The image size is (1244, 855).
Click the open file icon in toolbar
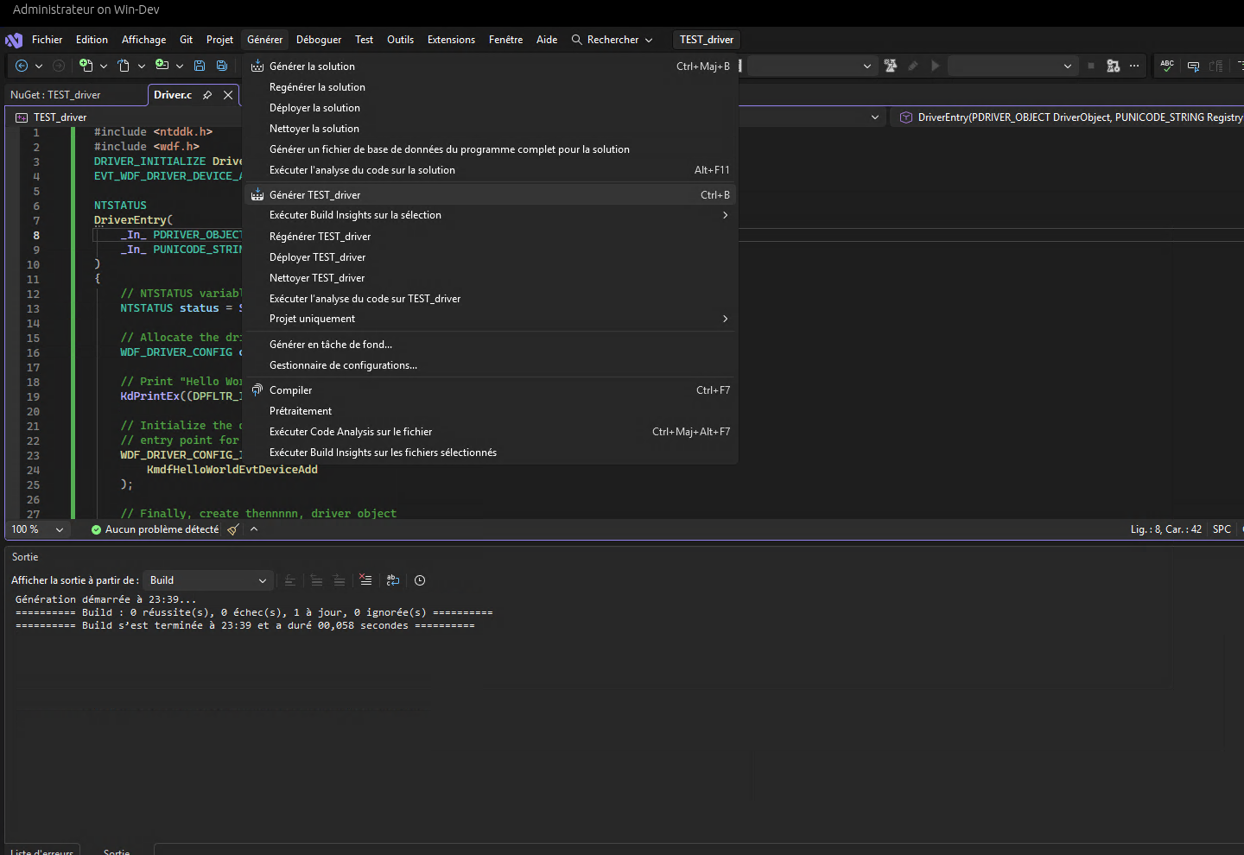coord(124,66)
